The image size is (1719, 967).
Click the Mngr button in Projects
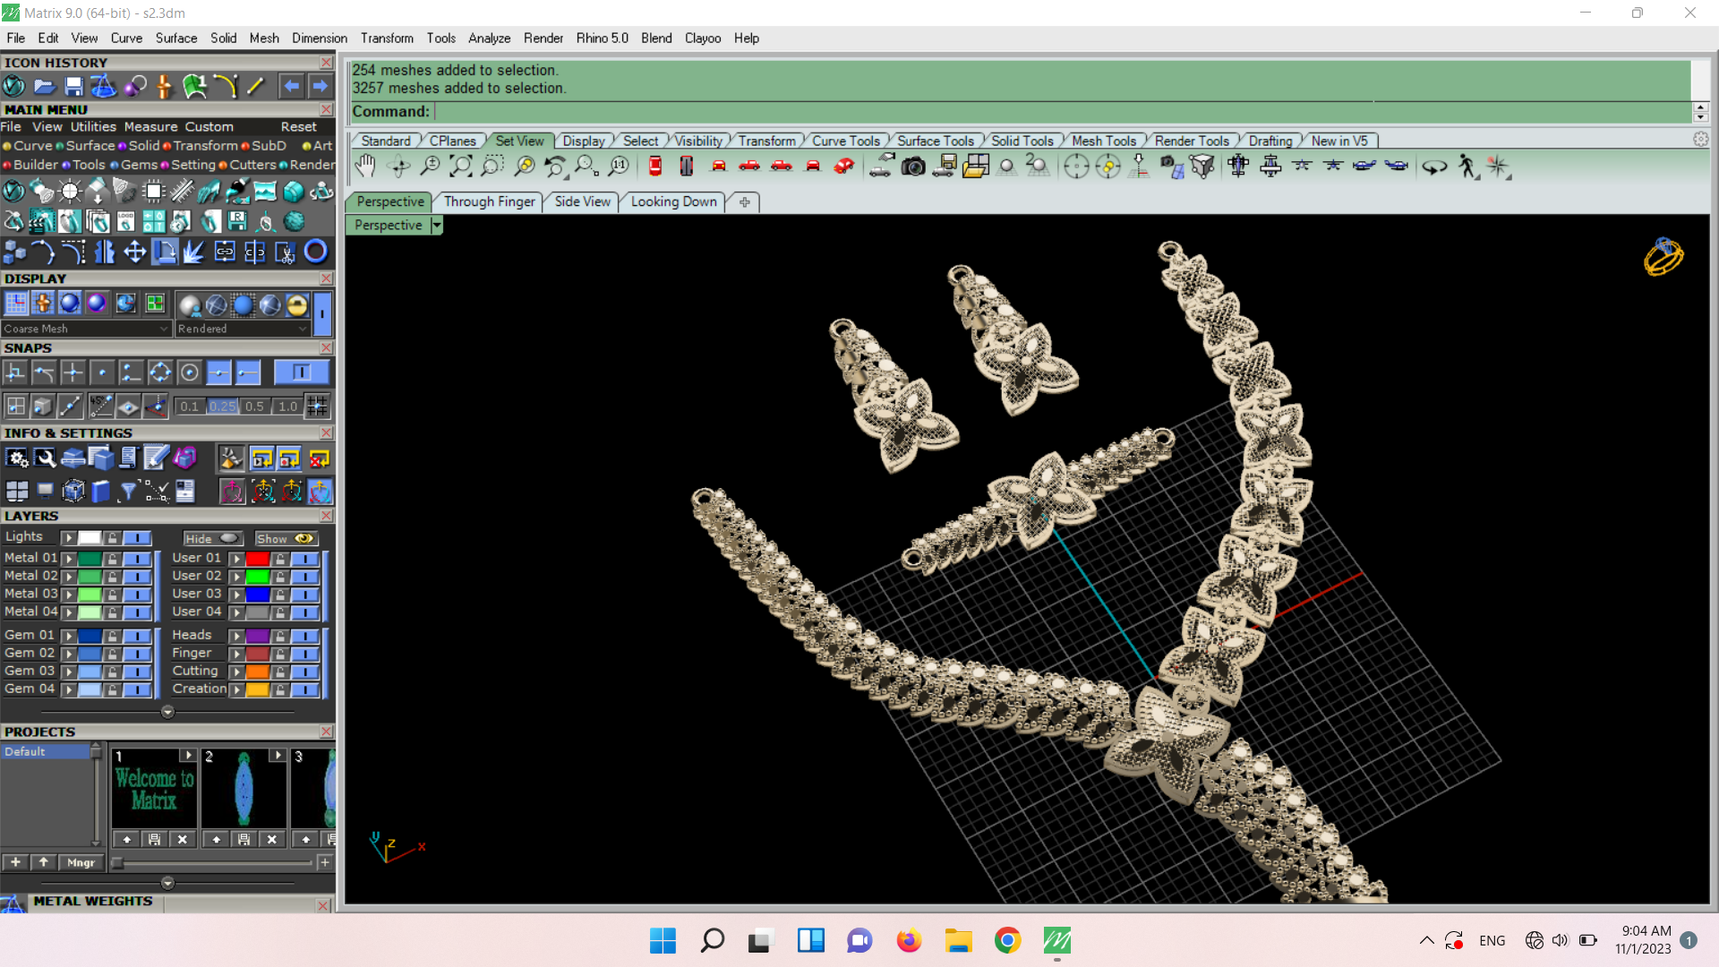[x=81, y=862]
